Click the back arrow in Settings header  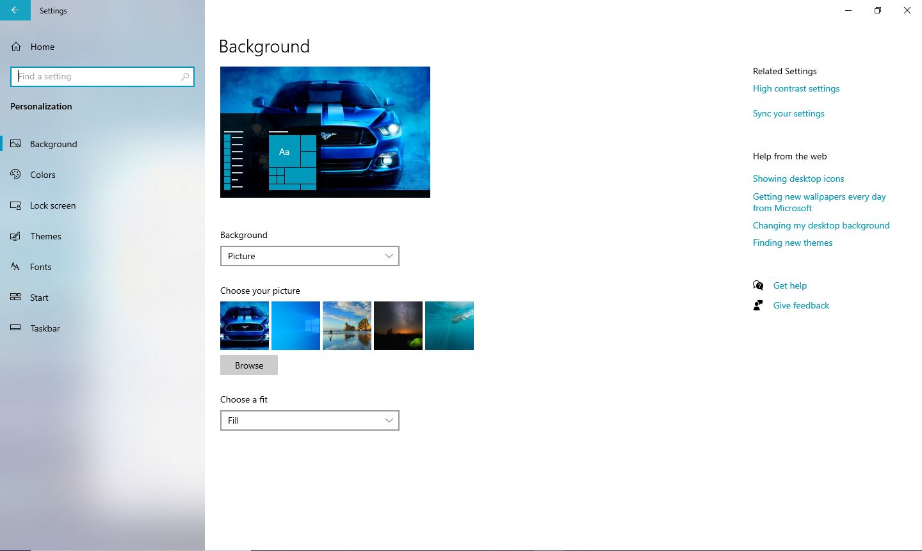pyautogui.click(x=15, y=10)
